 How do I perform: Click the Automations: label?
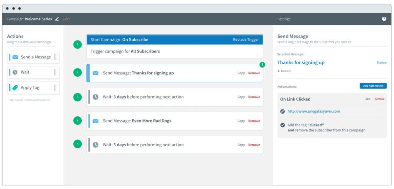click(x=287, y=87)
